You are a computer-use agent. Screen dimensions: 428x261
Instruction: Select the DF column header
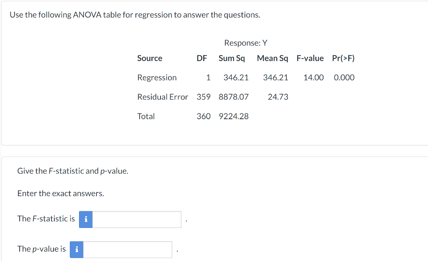202,58
